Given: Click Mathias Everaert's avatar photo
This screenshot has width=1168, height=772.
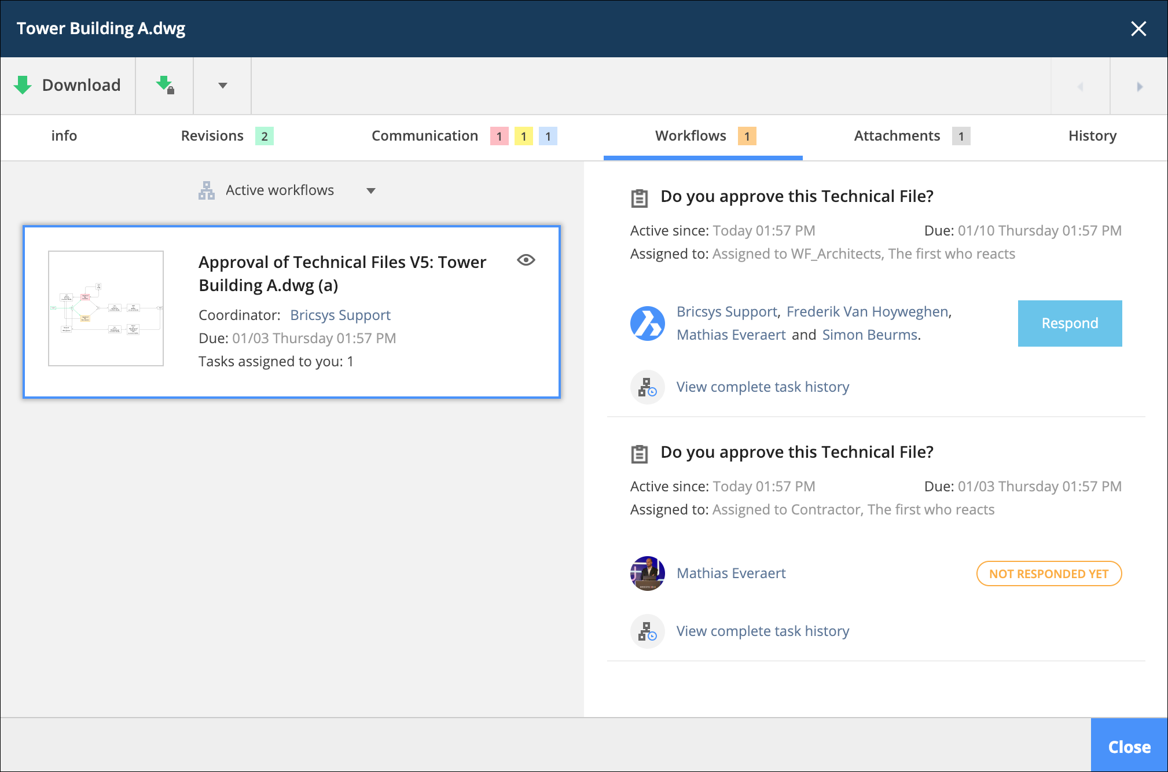Looking at the screenshot, I should click(647, 574).
